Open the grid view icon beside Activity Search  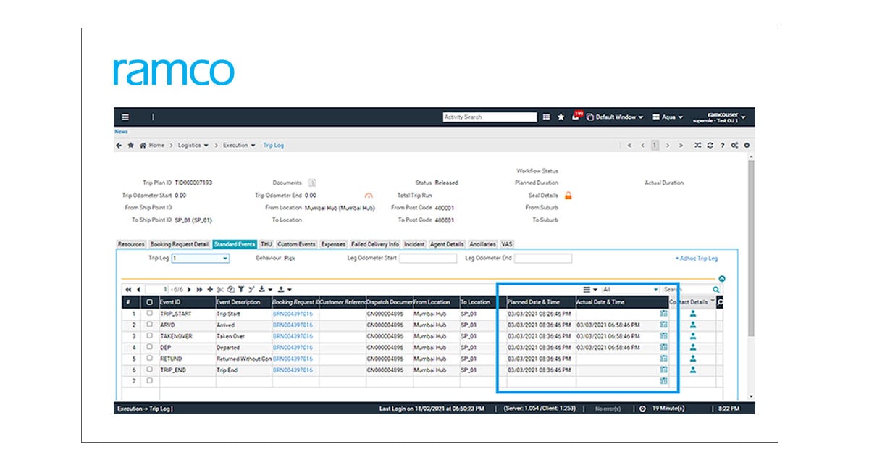[546, 117]
